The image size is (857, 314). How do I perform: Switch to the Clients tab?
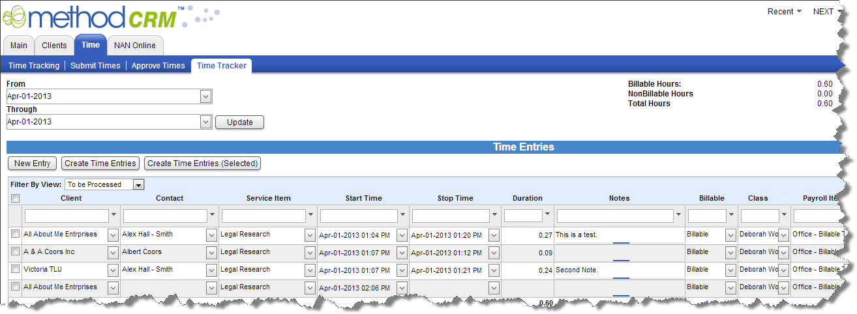pyautogui.click(x=54, y=46)
